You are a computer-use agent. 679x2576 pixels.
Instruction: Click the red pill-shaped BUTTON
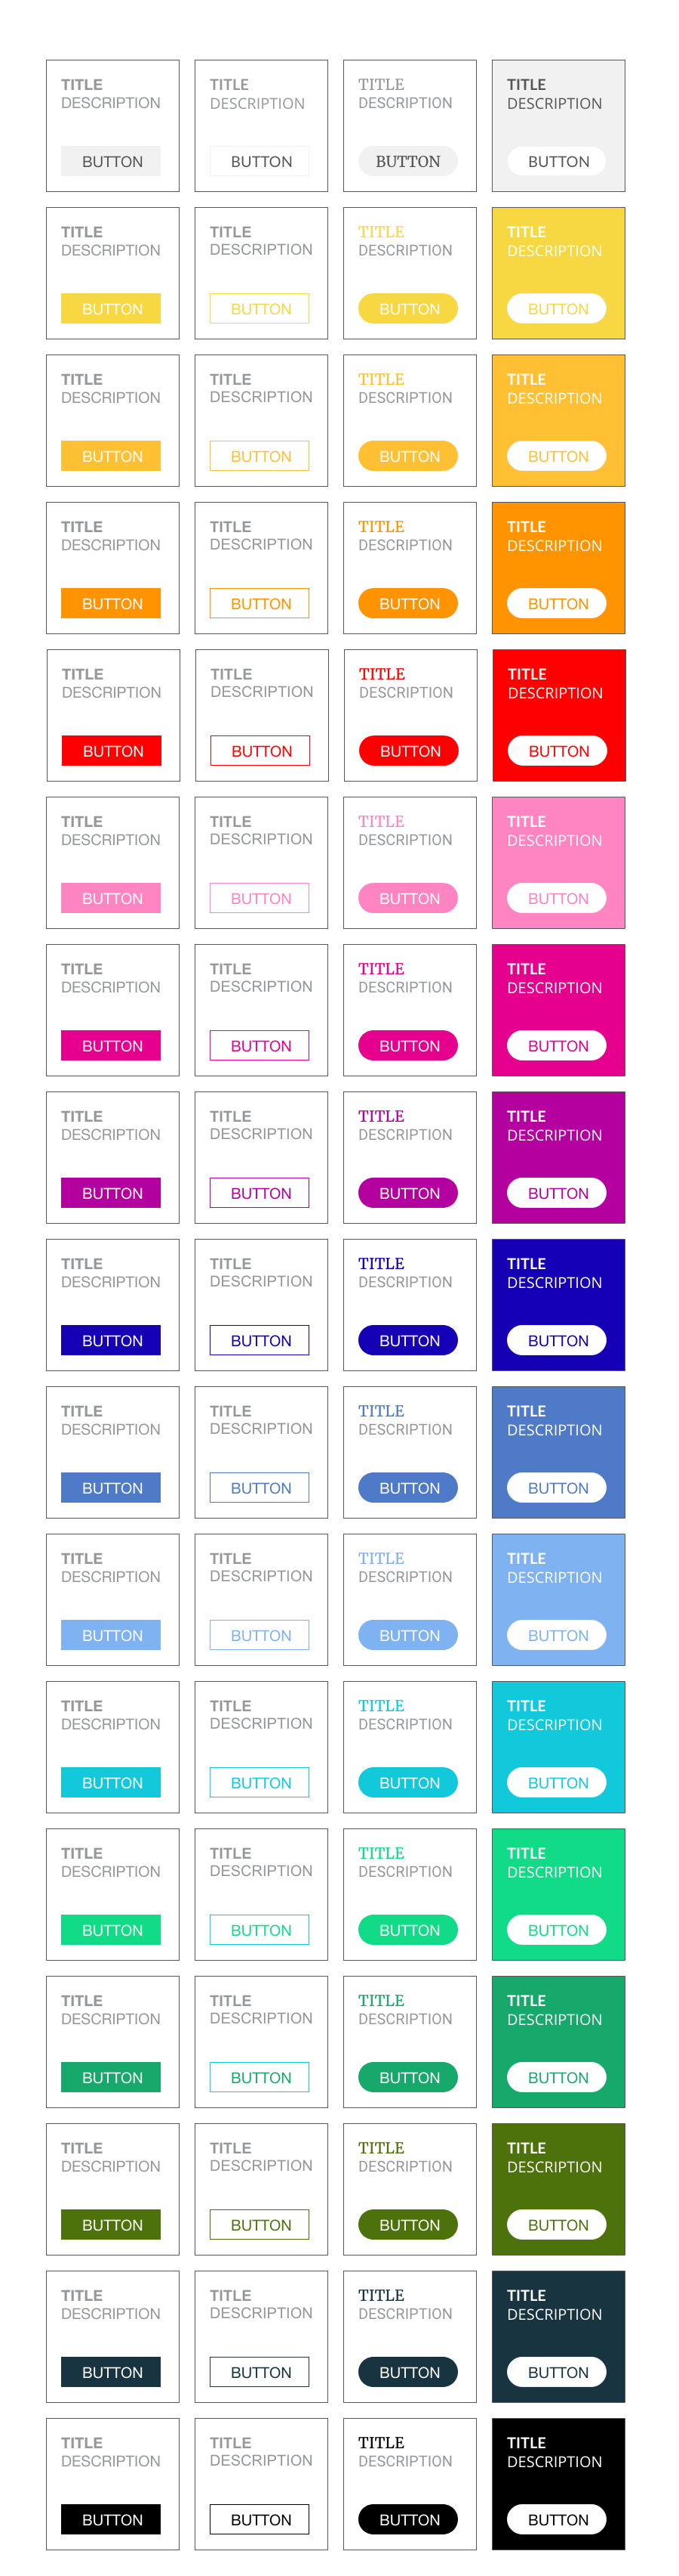(408, 751)
